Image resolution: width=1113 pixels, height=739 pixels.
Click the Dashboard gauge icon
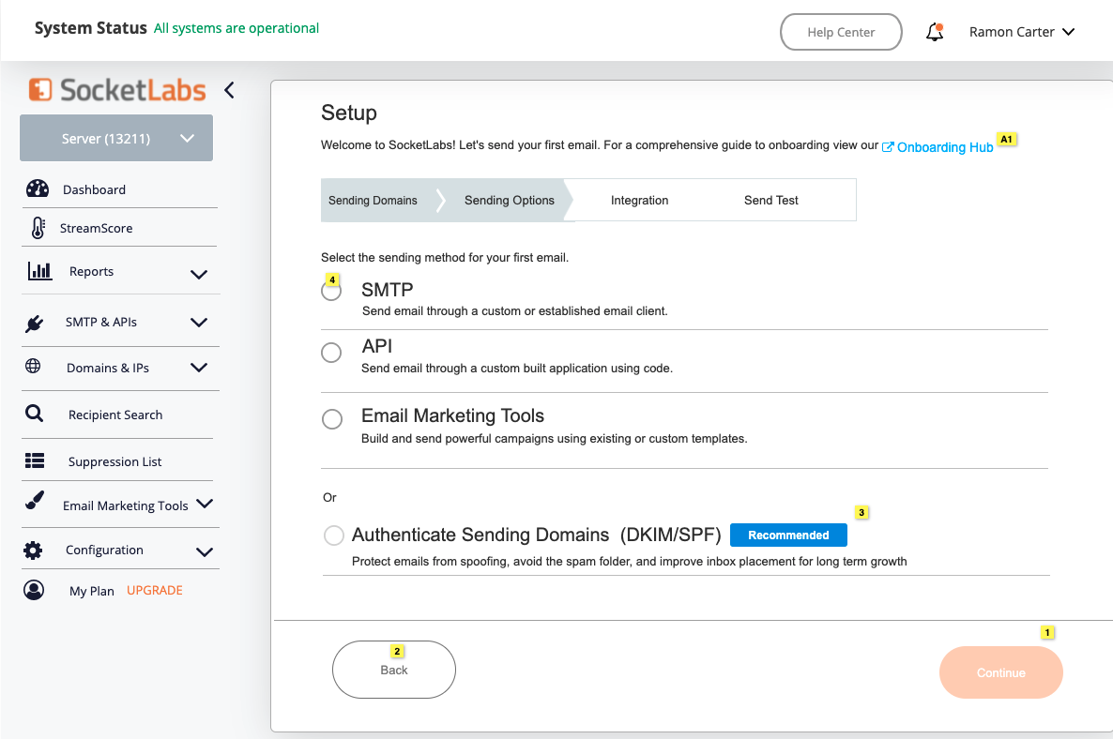[x=38, y=189]
